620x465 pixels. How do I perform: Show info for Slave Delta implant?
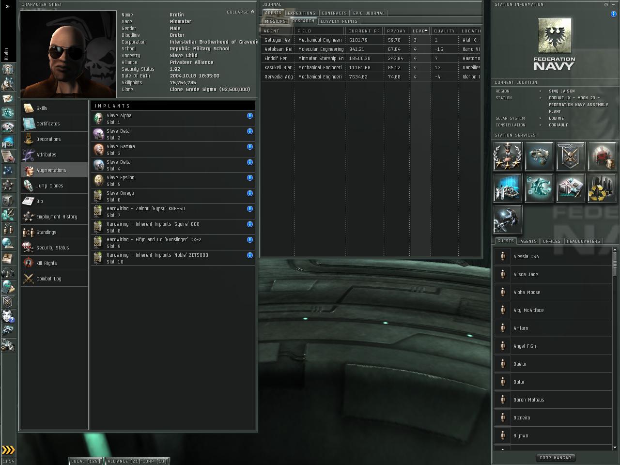pyautogui.click(x=250, y=162)
